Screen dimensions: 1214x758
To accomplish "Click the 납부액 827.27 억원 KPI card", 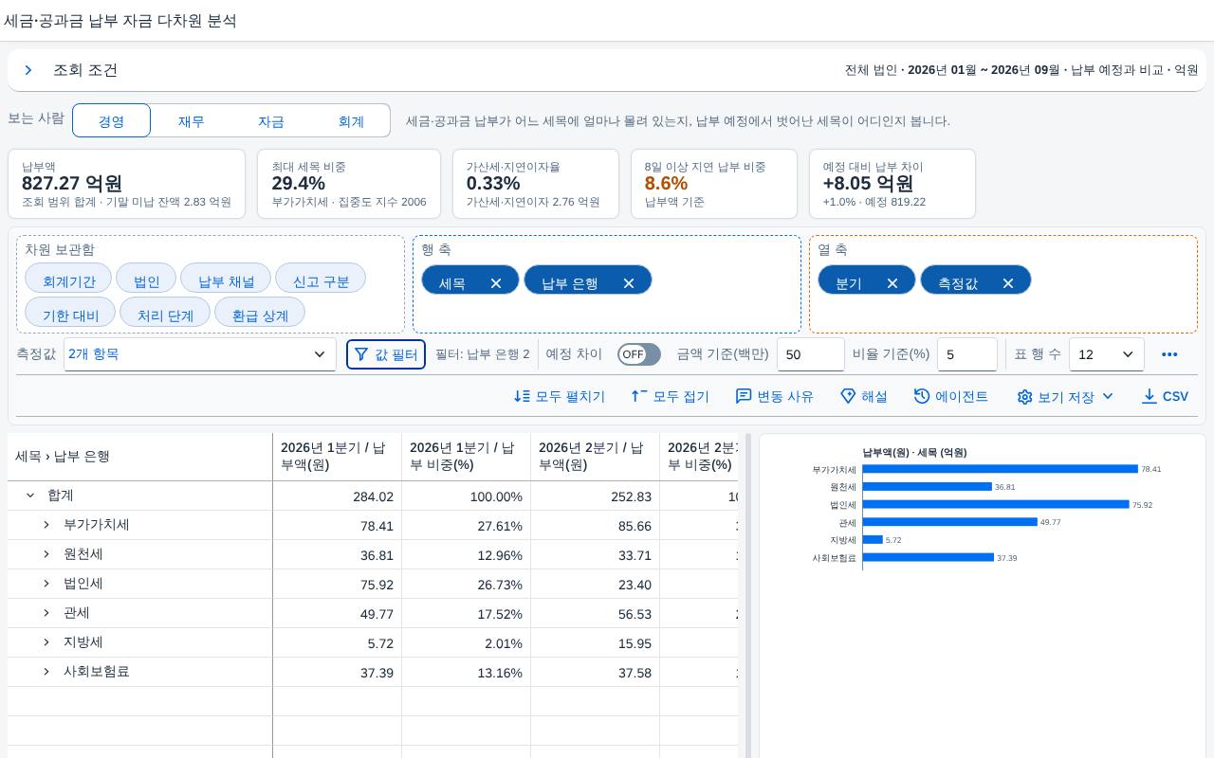I will (126, 184).
